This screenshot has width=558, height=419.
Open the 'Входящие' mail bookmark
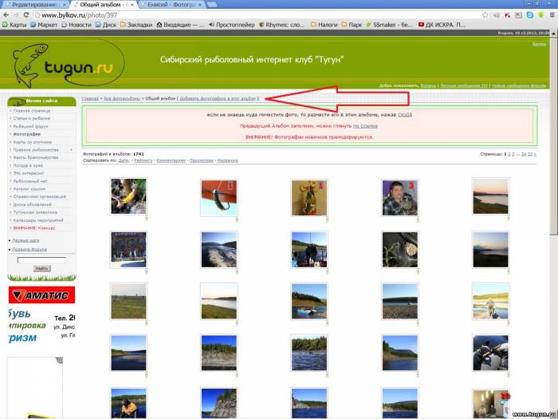coord(180,25)
